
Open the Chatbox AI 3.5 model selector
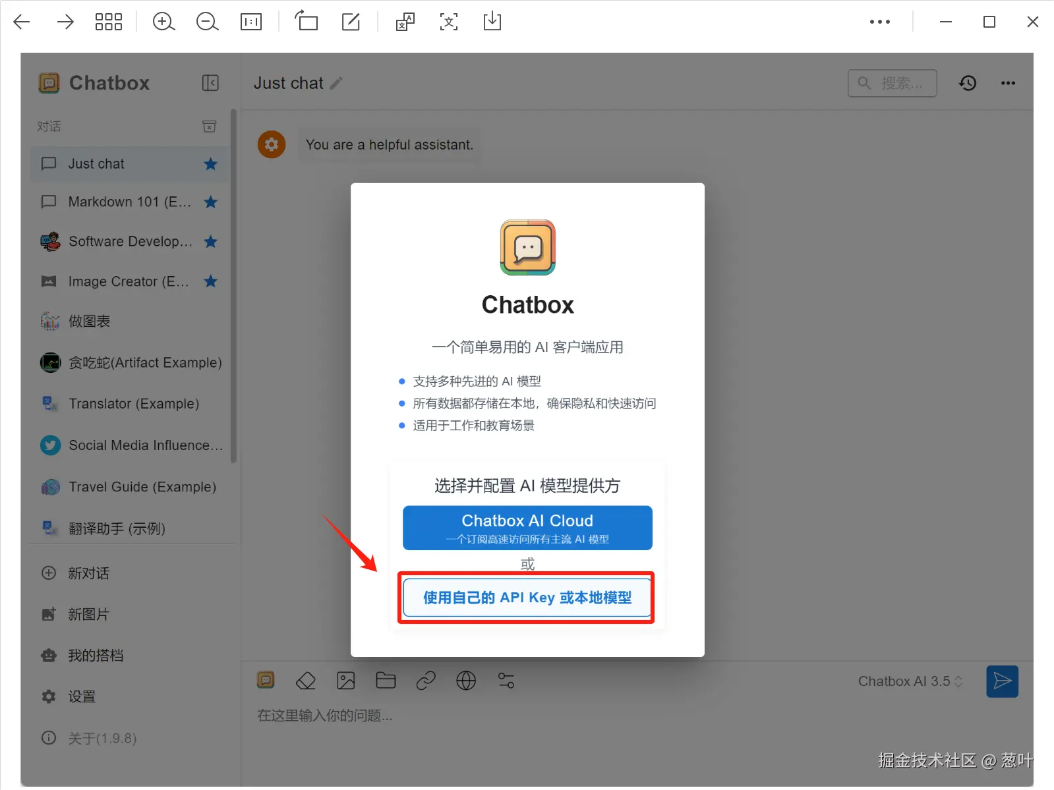click(x=910, y=681)
